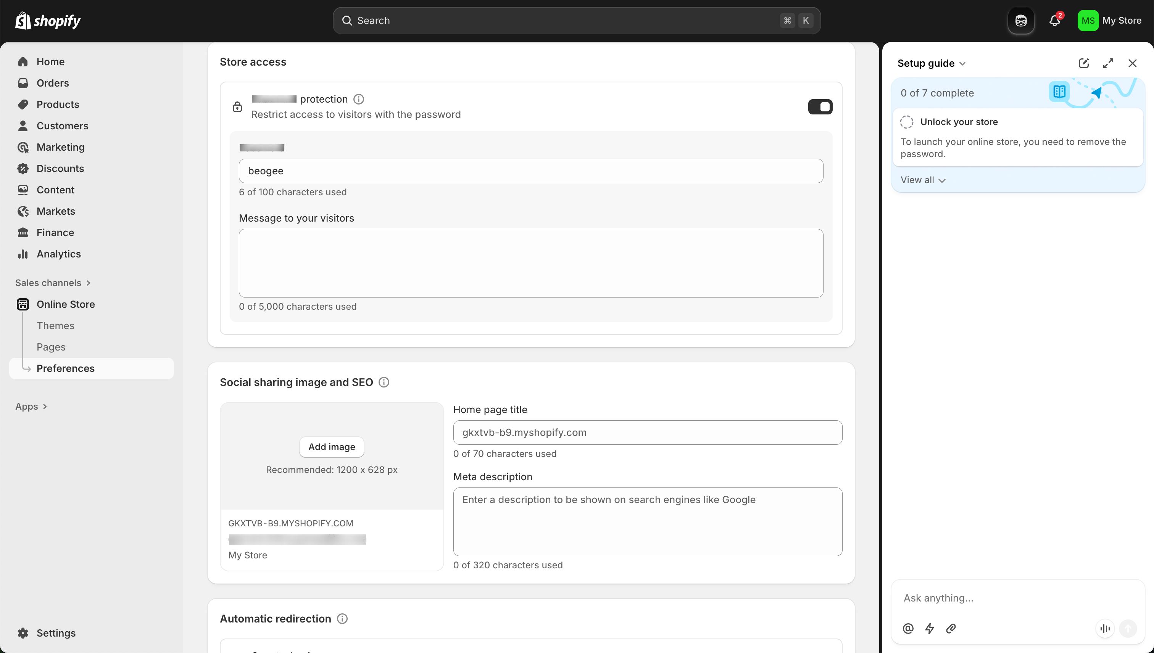Click the Add image button

331,447
